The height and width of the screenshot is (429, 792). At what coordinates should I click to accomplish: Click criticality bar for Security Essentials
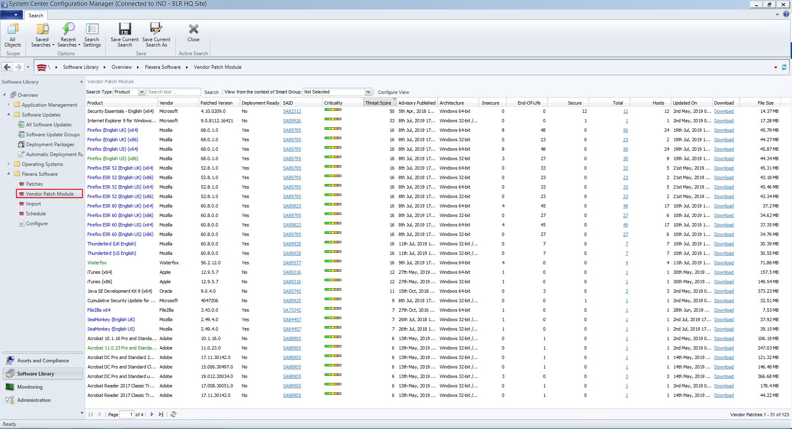click(x=333, y=110)
